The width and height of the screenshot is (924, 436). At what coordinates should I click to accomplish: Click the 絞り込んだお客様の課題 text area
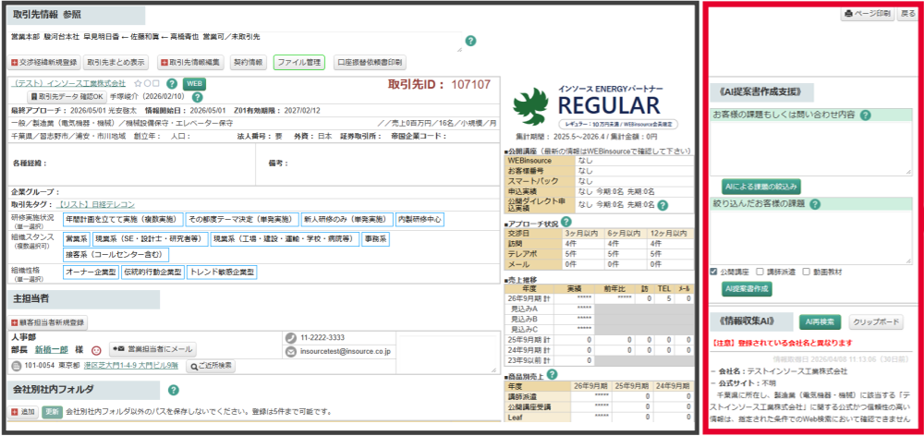811,237
